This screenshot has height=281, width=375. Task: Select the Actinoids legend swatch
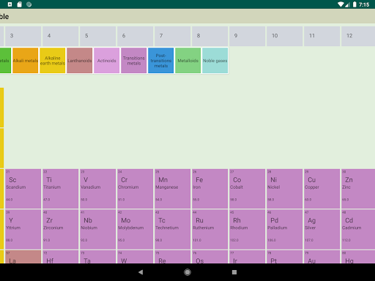(107, 61)
